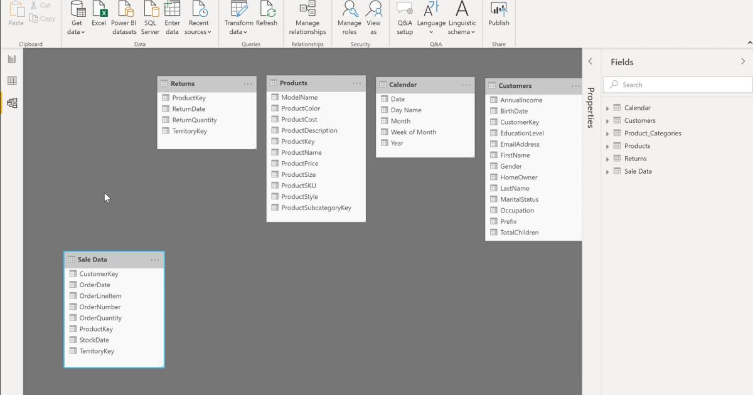This screenshot has width=753, height=395.
Task: Open Manage roles security settings
Action: click(349, 19)
